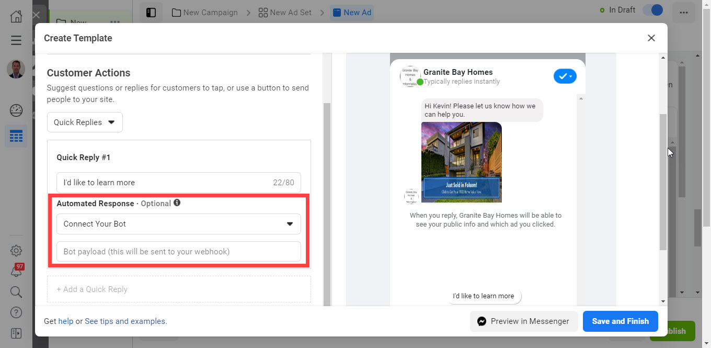711x348 pixels.
Task: Close the Create Template dialog
Action: tap(651, 38)
